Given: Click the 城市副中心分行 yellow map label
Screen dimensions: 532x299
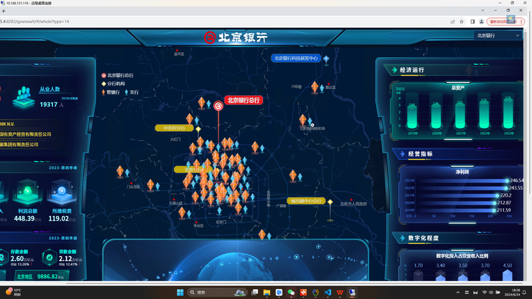Looking at the screenshot, I should click(306, 201).
